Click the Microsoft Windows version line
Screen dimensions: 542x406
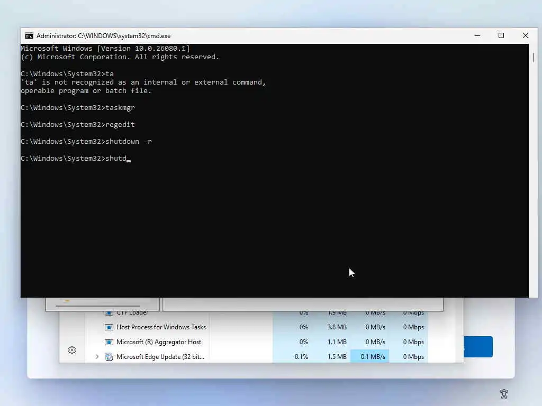[105, 48]
